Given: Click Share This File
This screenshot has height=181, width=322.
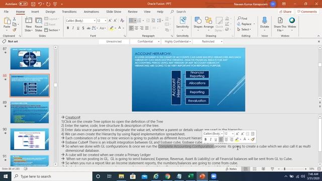Looking at the screenshot, I should pos(280,24).
